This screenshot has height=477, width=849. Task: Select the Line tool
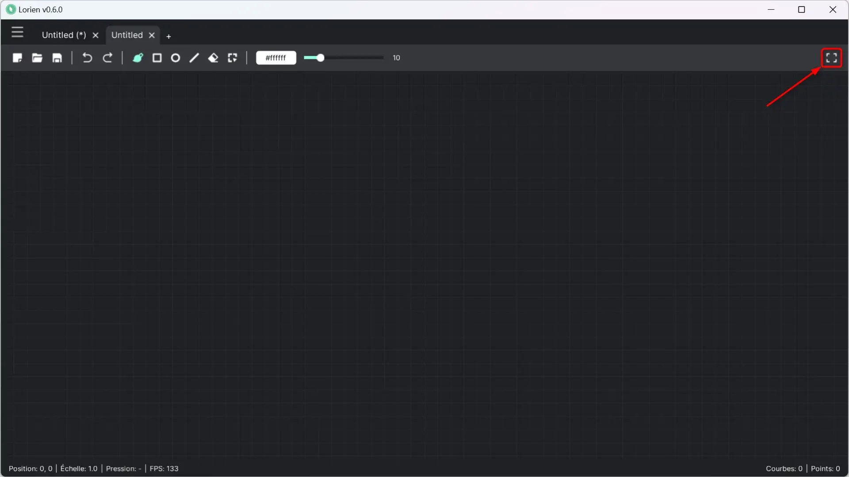(x=194, y=58)
